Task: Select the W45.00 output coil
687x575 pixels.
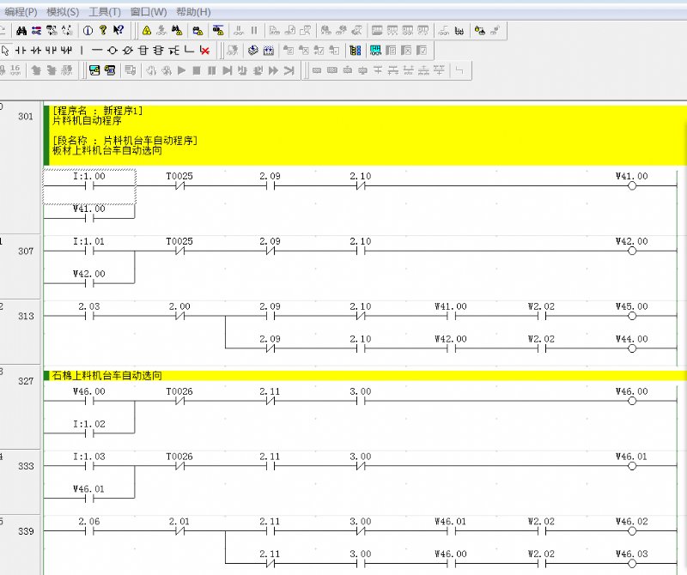Action: pos(632,316)
